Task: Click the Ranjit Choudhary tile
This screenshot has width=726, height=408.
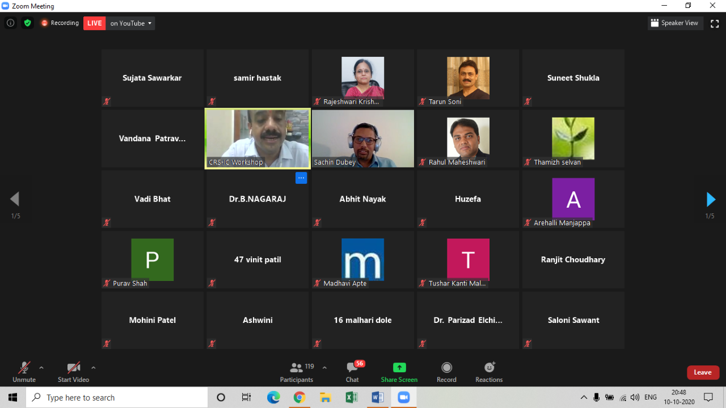Action: point(573,260)
